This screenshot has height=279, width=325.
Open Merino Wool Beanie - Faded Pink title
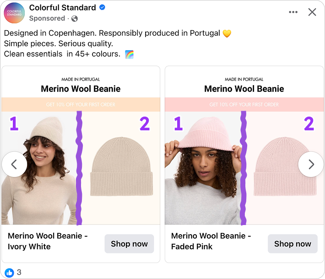click(211, 241)
